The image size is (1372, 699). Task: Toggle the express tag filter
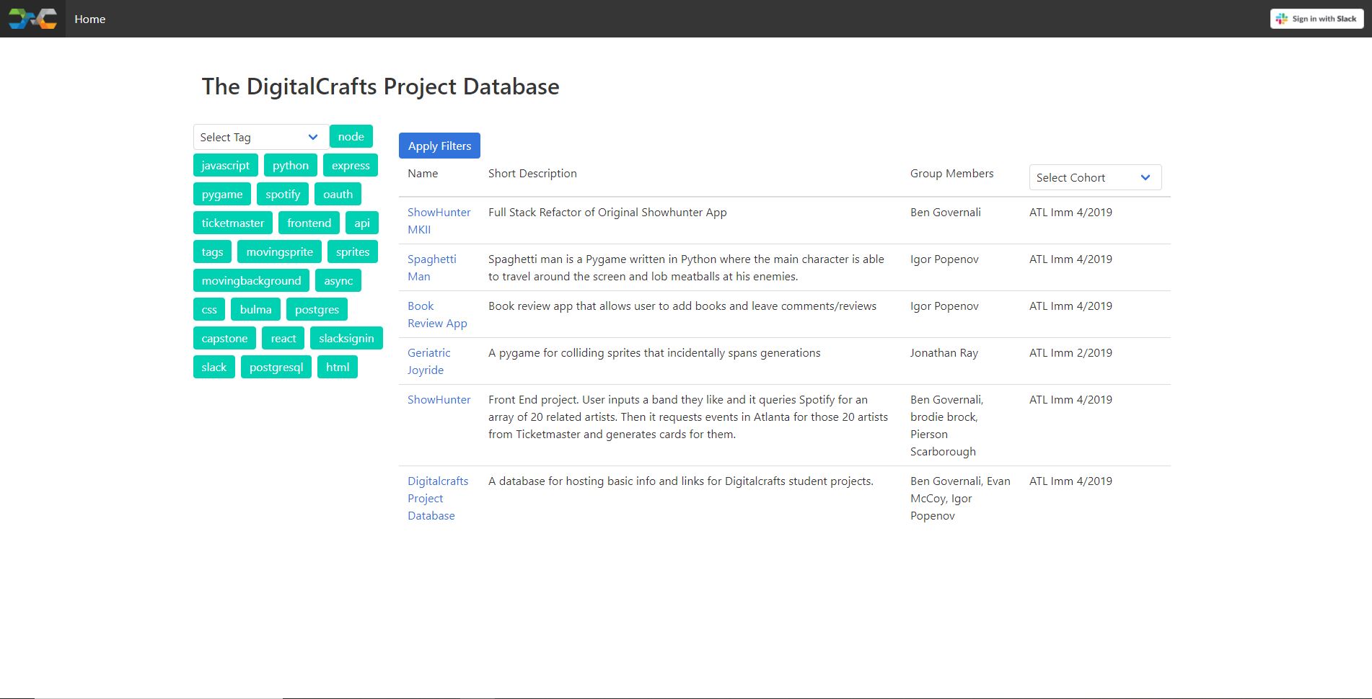pos(351,165)
